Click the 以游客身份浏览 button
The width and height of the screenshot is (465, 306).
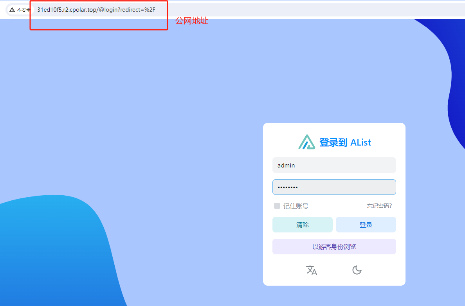pos(334,247)
